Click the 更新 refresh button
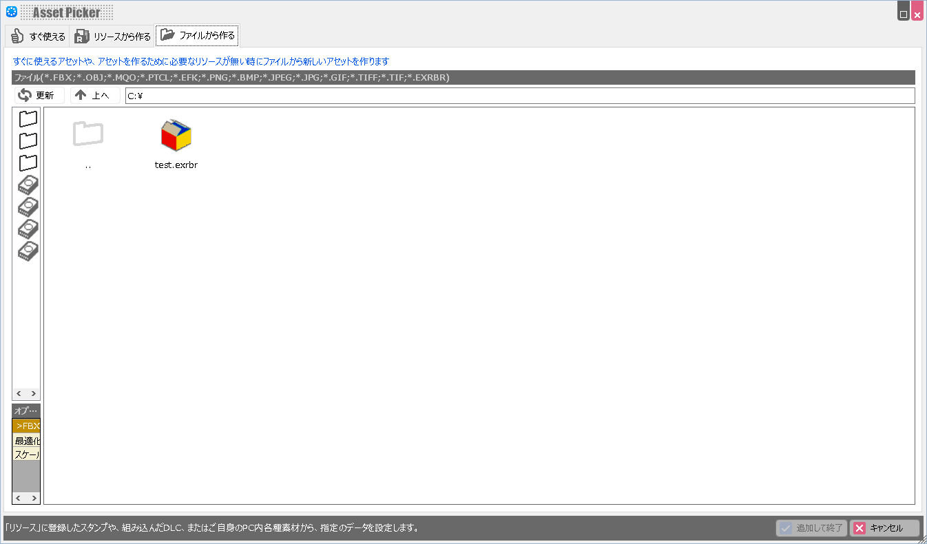 [39, 95]
